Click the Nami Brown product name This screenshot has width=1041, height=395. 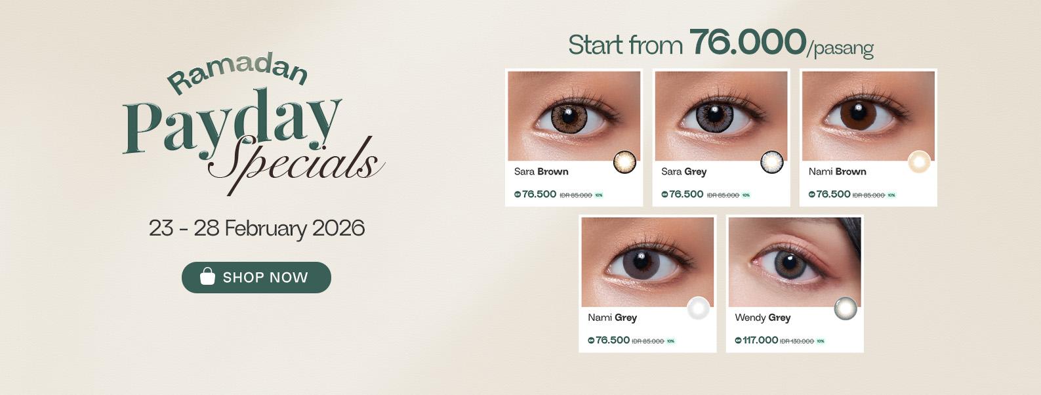click(837, 172)
